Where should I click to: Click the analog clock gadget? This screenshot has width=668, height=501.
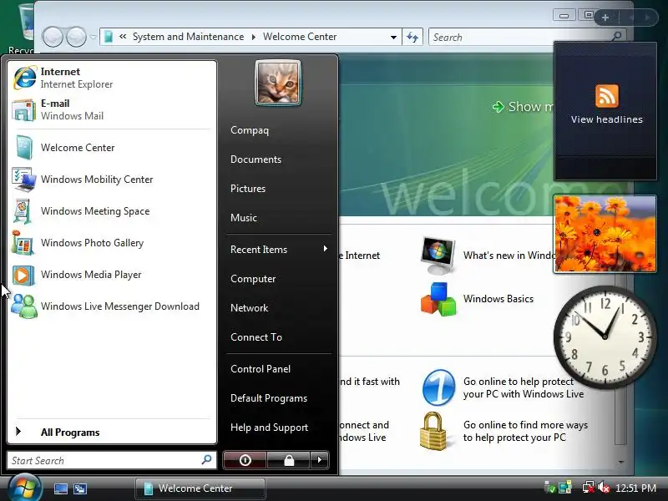point(605,337)
